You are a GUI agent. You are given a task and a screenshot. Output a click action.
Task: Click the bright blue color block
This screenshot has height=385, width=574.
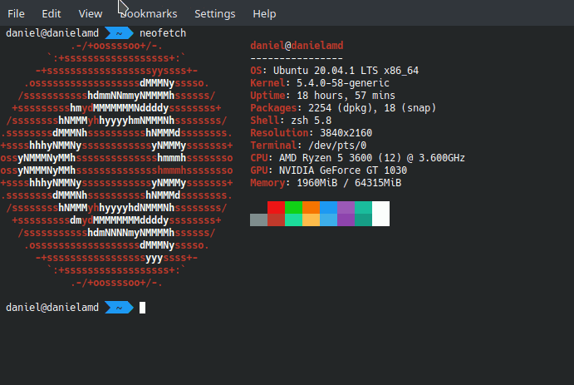pos(329,207)
